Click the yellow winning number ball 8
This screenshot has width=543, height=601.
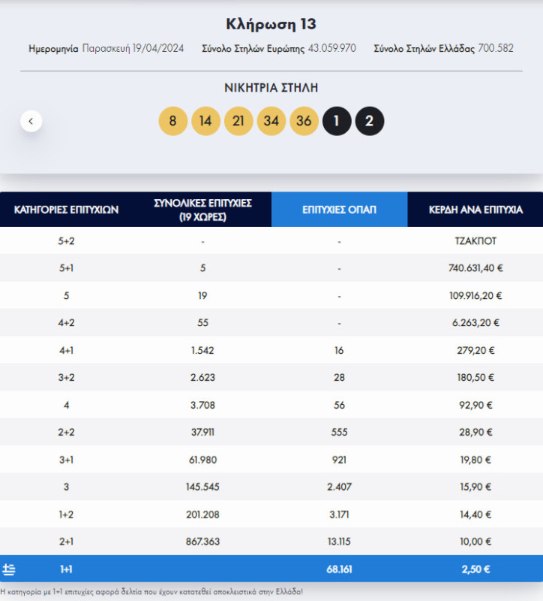172,121
